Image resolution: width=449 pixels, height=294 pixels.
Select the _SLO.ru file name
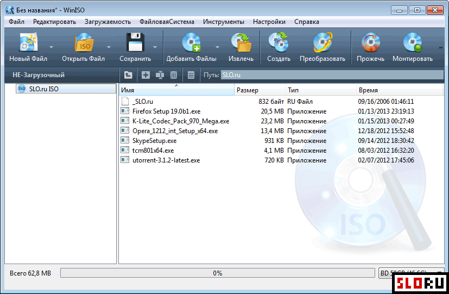click(x=143, y=102)
